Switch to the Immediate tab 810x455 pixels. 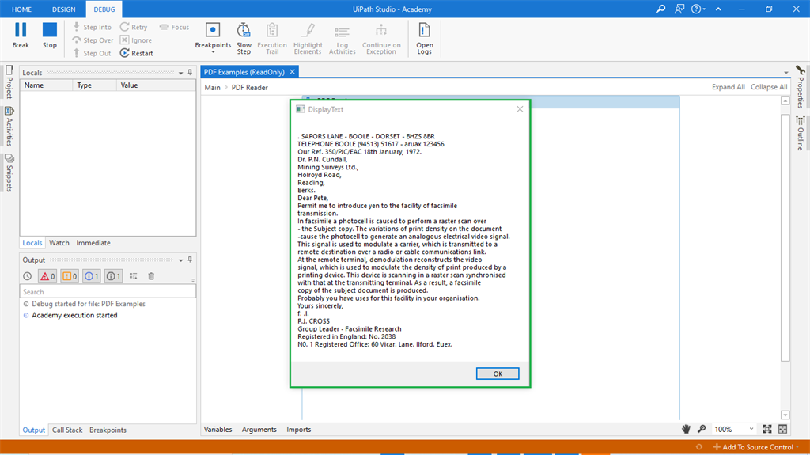point(93,242)
